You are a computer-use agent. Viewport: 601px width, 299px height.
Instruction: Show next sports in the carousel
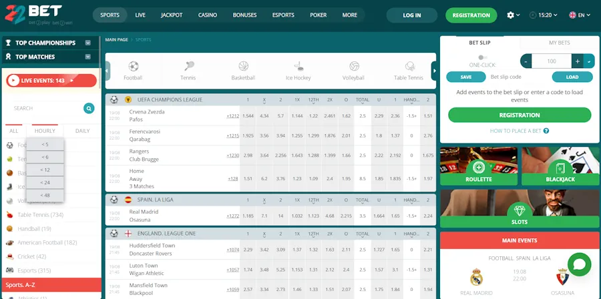(434, 71)
